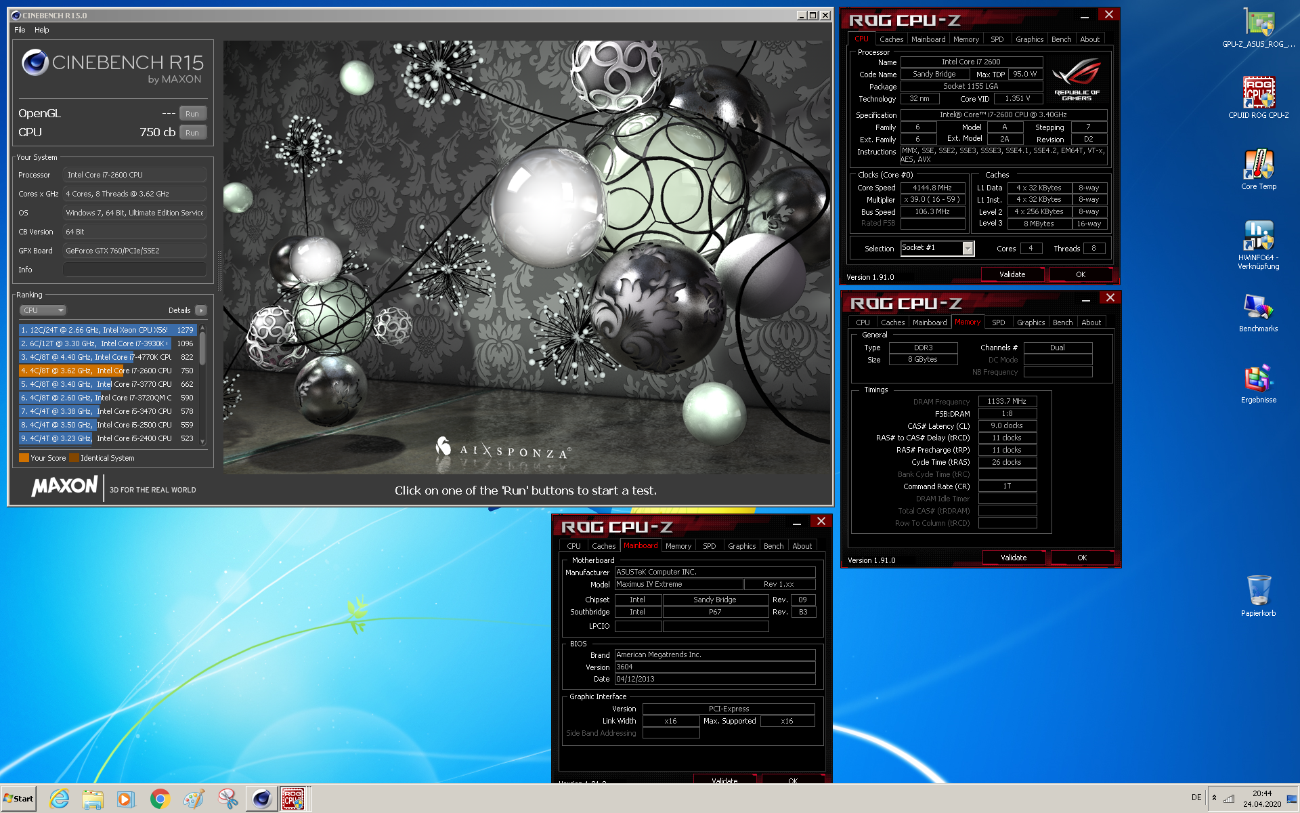Expand ranking Details arrow
Screen dimensions: 1300x813
pos(201,310)
